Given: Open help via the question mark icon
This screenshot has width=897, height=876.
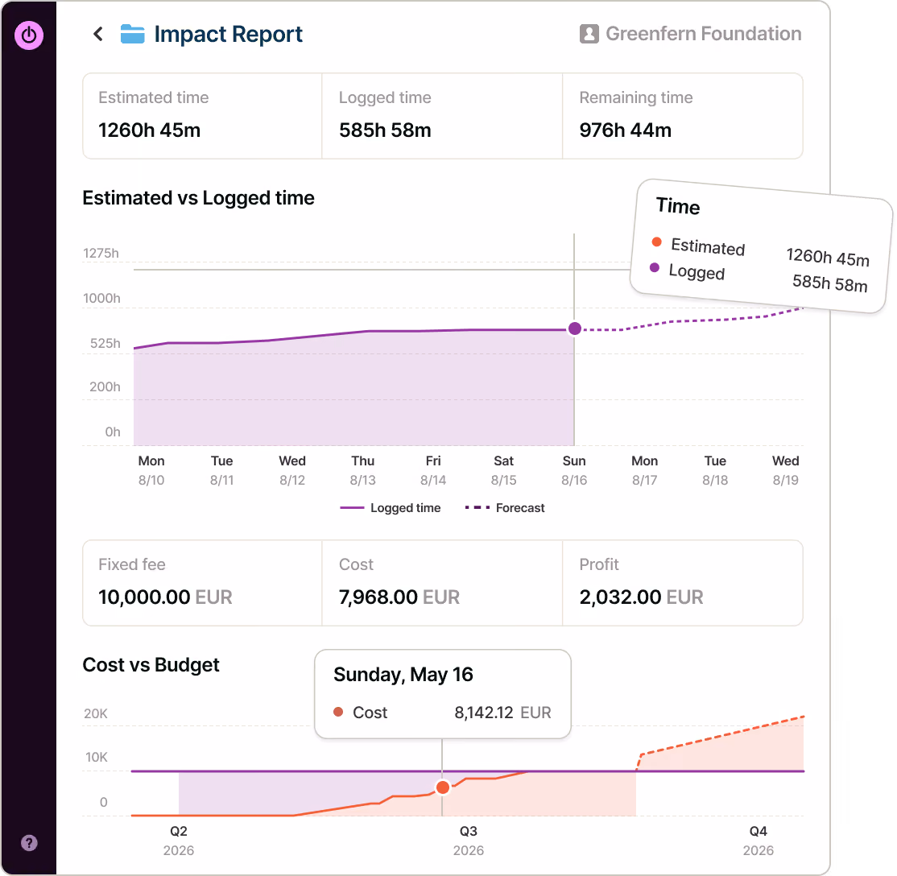Looking at the screenshot, I should [29, 843].
